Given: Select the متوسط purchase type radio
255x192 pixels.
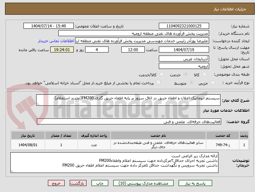Looking at the screenshot, I should point(192,83).
